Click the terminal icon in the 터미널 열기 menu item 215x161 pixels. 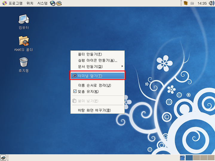(74, 76)
